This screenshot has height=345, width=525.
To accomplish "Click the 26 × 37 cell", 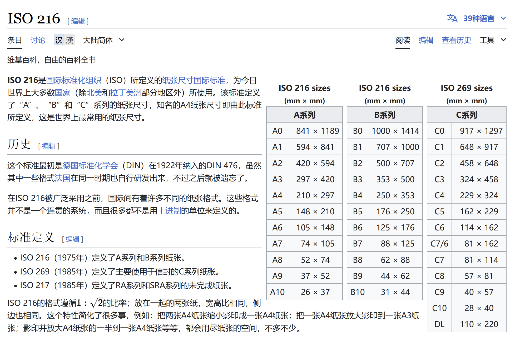I will pos(315,292).
